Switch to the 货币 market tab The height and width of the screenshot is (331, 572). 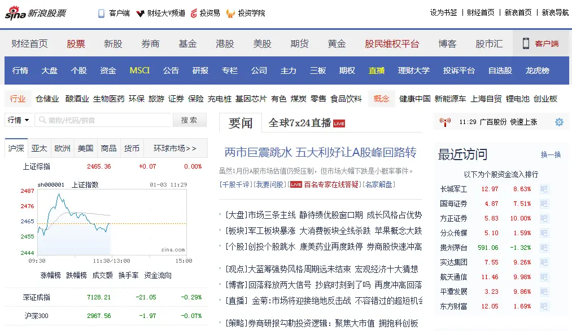point(132,148)
